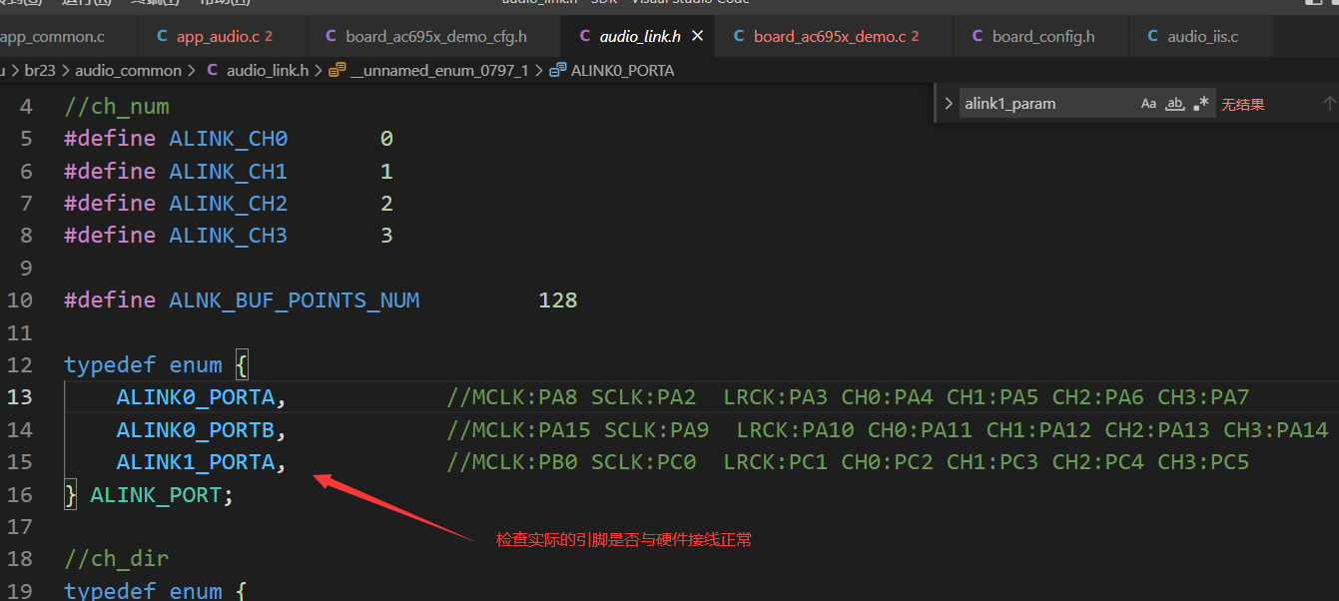The image size is (1339, 601).
Task: Switch to the audio_iis.c tab
Action: (x=1200, y=36)
